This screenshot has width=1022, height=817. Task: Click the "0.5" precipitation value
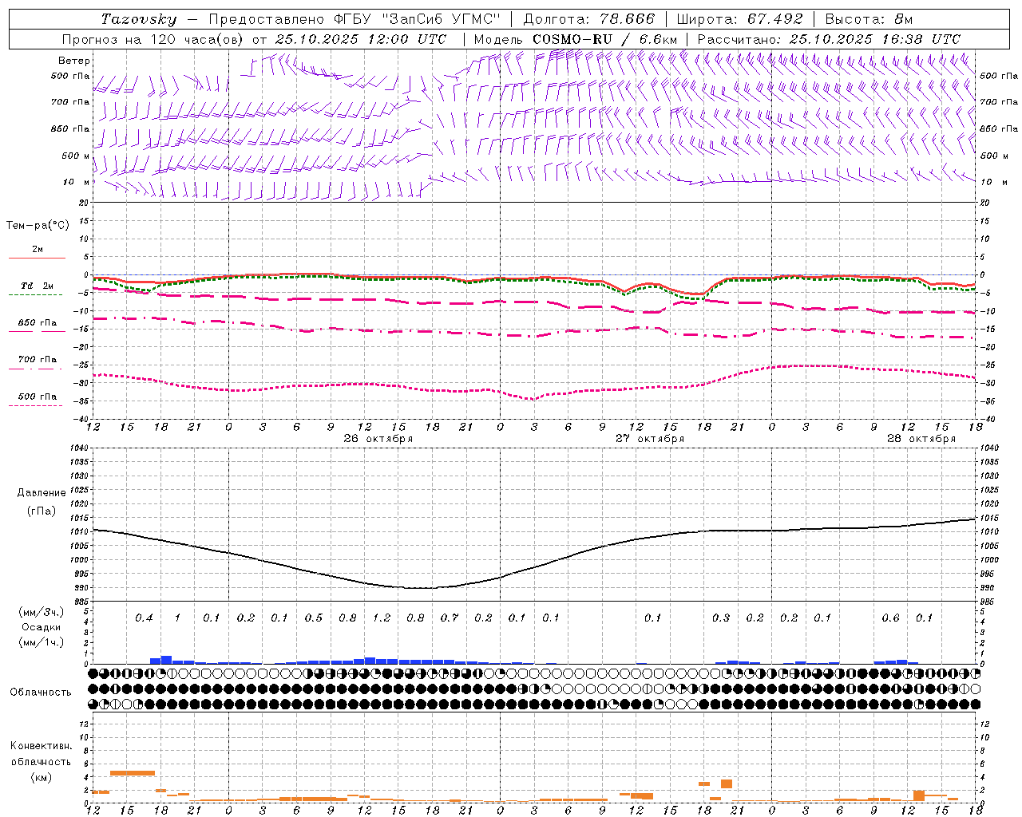point(314,618)
